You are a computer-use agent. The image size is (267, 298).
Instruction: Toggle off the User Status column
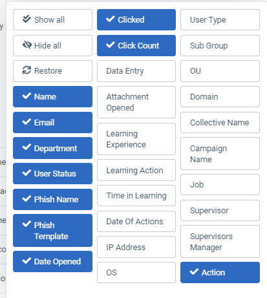[x=52, y=173]
